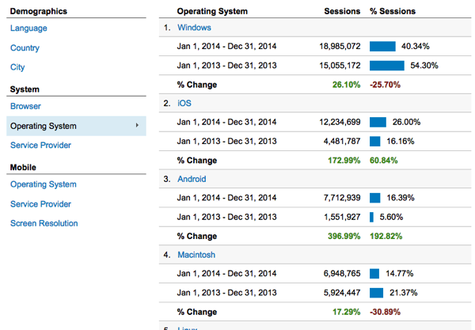475x330 pixels.
Task: Click the % Sessions column header
Action: point(393,11)
